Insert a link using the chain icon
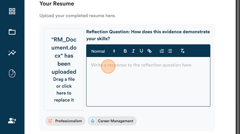The image size is (240, 134). tap(149, 51)
